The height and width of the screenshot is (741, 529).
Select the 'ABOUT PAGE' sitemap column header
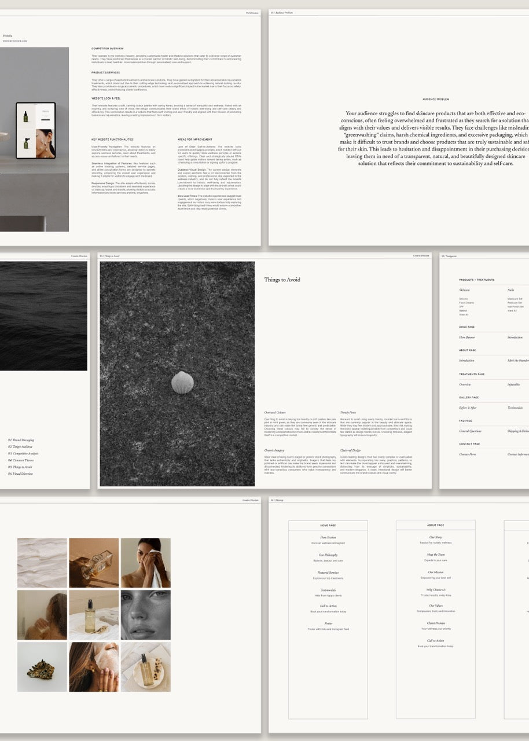point(436,525)
